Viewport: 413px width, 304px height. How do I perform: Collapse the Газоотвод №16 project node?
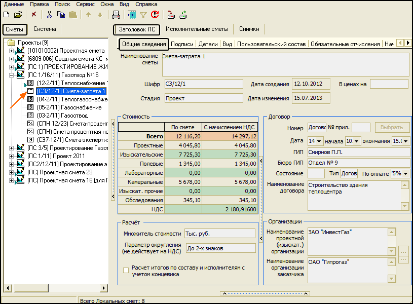(x=12, y=75)
